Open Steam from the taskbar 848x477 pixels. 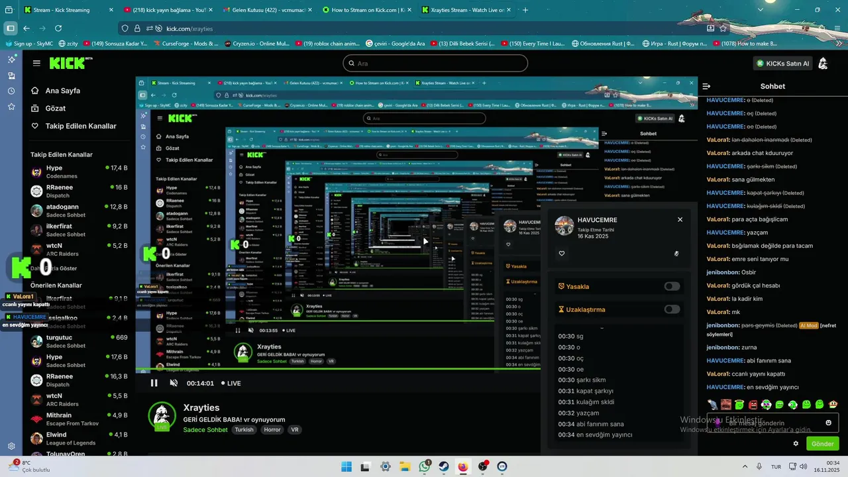click(444, 466)
